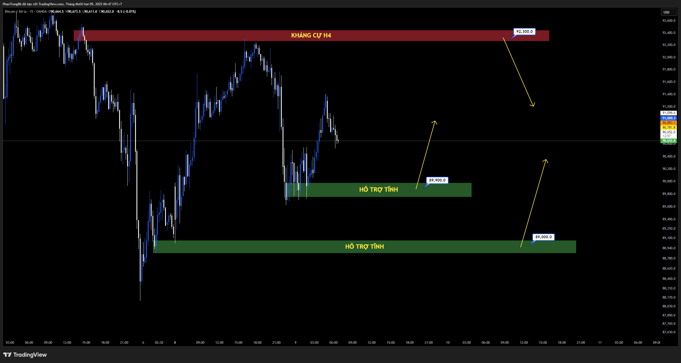Viewport: 681px width, 363px height.
Task: Click the OANDA broker label in legend
Action: (x=41, y=12)
